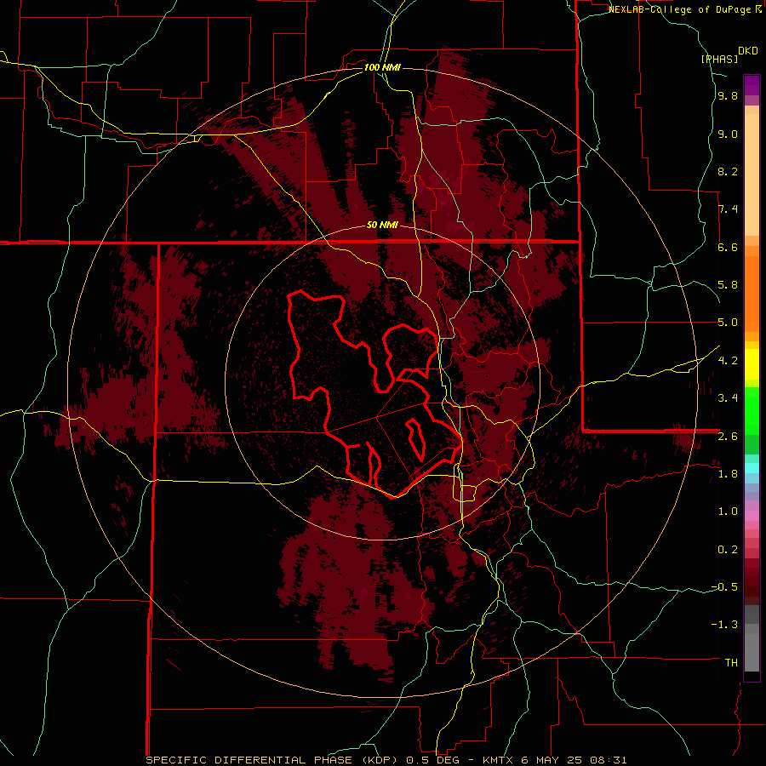766x766 pixels.
Task: Select the 9.8 legend value
Action: (x=728, y=96)
